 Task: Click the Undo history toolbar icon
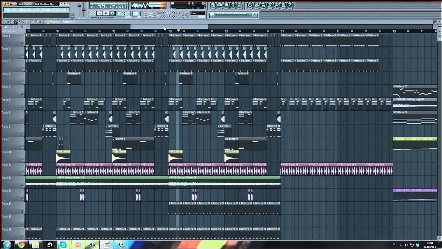[x=250, y=5]
